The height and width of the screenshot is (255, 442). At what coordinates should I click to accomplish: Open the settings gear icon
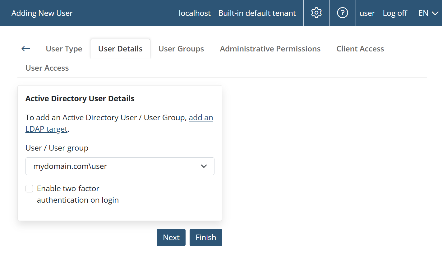click(316, 13)
